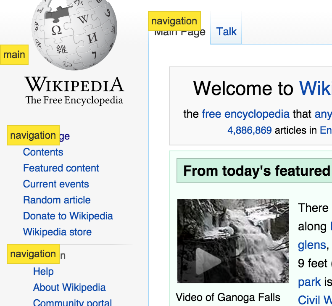This screenshot has width=332, height=306.
Task: Click The Free Encyclopedia tagline
Action: pyautogui.click(x=74, y=100)
